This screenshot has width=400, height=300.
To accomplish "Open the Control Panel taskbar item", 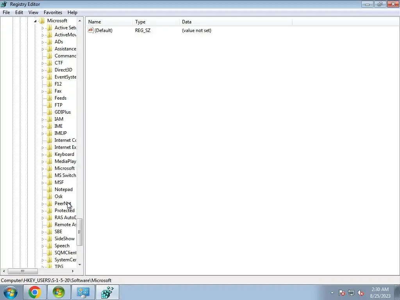I will [83, 292].
